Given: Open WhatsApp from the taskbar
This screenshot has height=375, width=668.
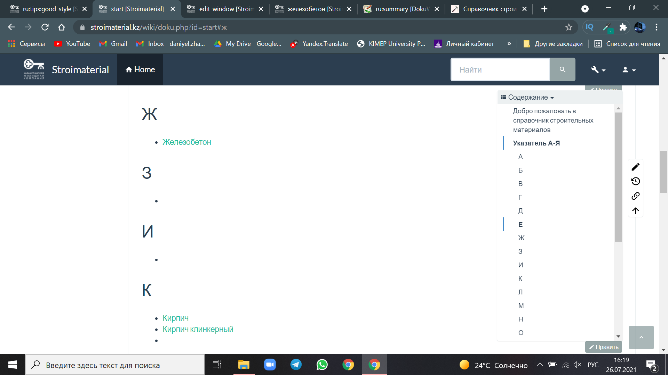Looking at the screenshot, I should 322,365.
